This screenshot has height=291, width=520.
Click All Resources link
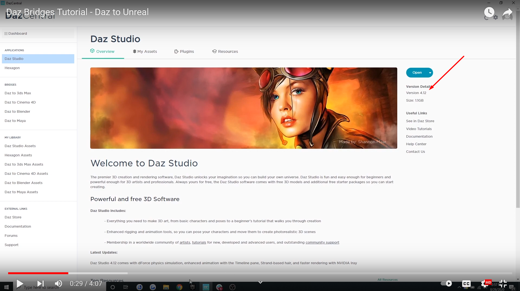pyautogui.click(x=387, y=280)
